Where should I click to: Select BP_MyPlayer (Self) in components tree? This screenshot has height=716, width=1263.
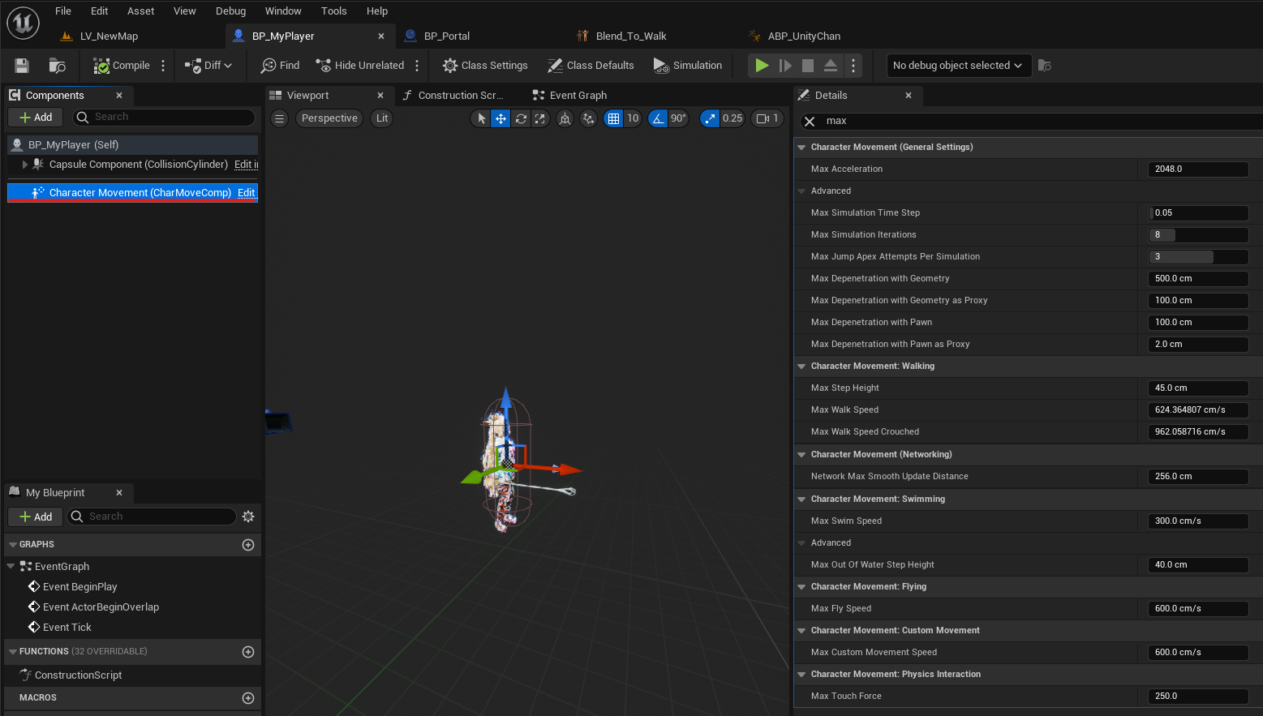[x=132, y=145]
